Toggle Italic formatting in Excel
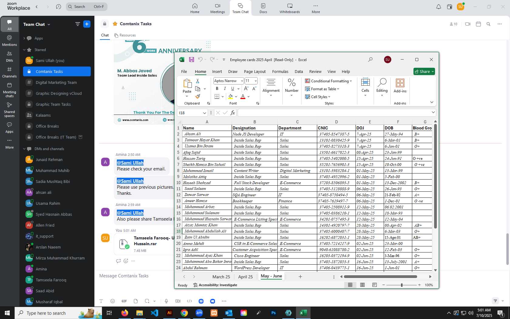Image resolution: width=510 pixels, height=319 pixels. (x=225, y=88)
